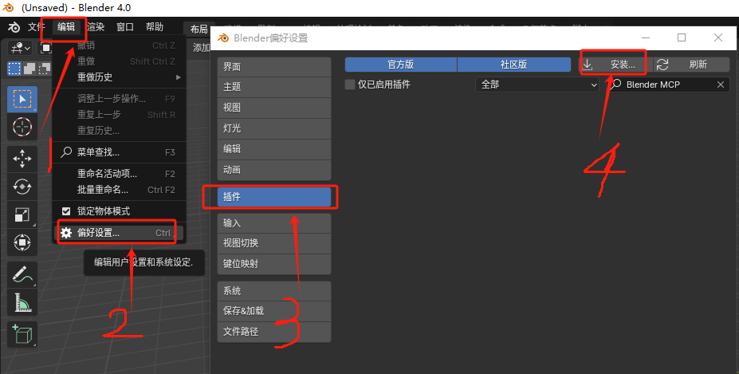Click the object mode square icon
The height and width of the screenshot is (374, 739).
(x=45, y=48)
